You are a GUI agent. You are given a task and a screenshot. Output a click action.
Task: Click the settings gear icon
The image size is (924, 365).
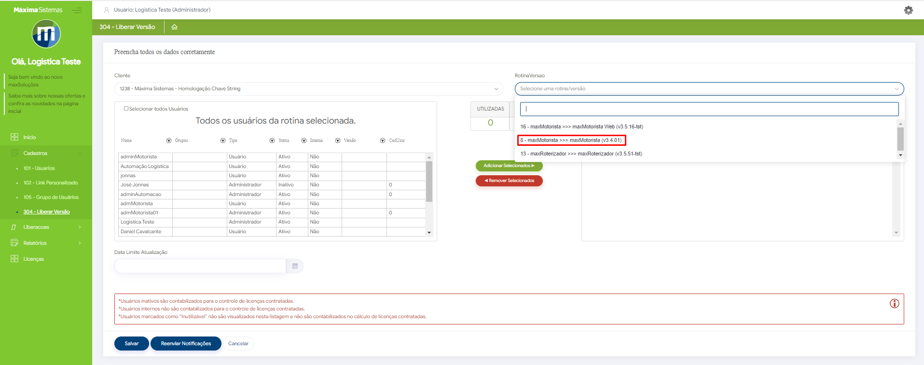click(908, 10)
